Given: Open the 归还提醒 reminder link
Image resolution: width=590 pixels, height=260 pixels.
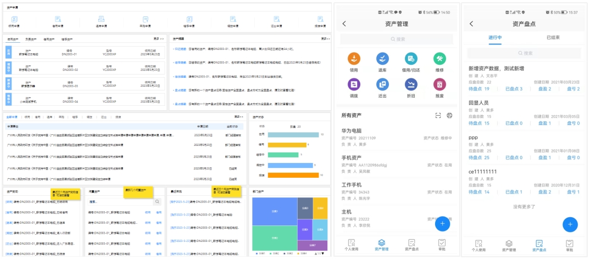Looking at the screenshot, I should tap(181, 49).
